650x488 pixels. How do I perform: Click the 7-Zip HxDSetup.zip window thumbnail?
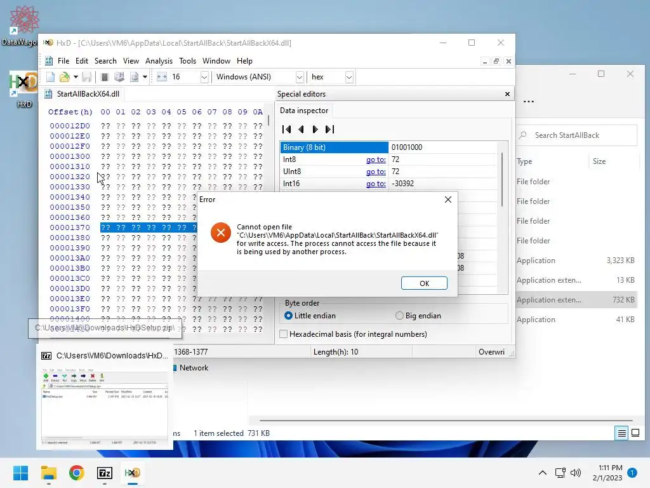[x=105, y=407]
